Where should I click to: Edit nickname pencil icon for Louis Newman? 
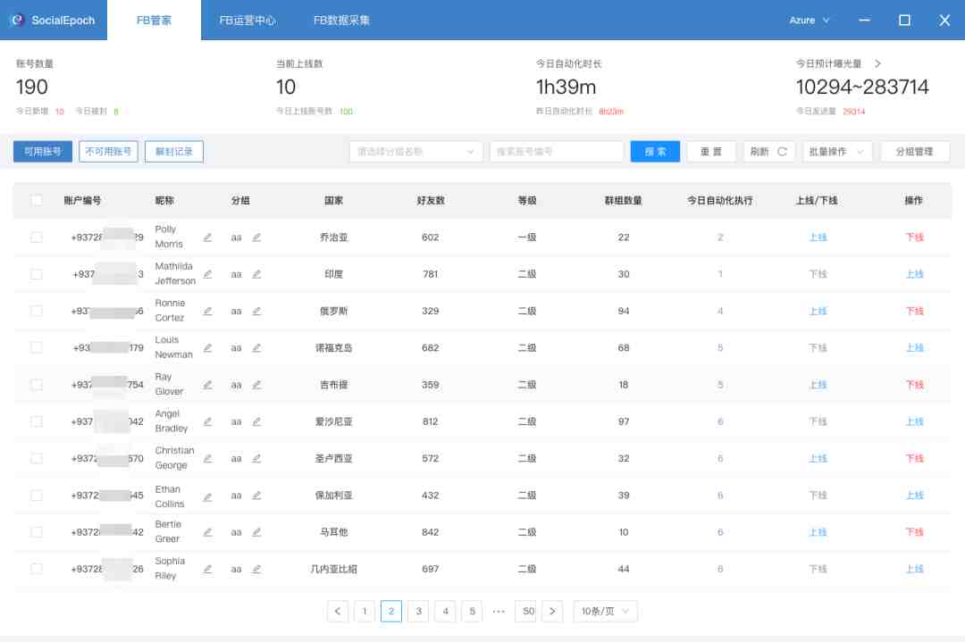[x=207, y=348]
